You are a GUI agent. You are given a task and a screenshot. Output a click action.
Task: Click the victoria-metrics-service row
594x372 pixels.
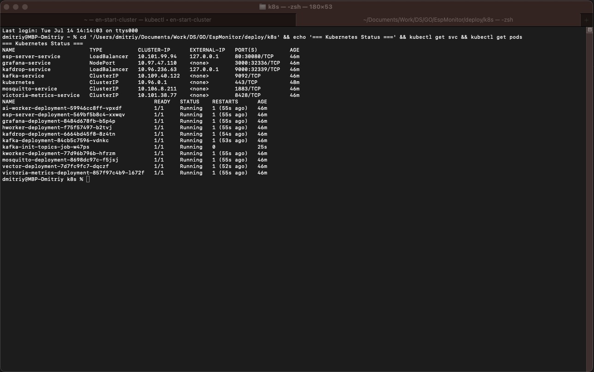point(151,95)
